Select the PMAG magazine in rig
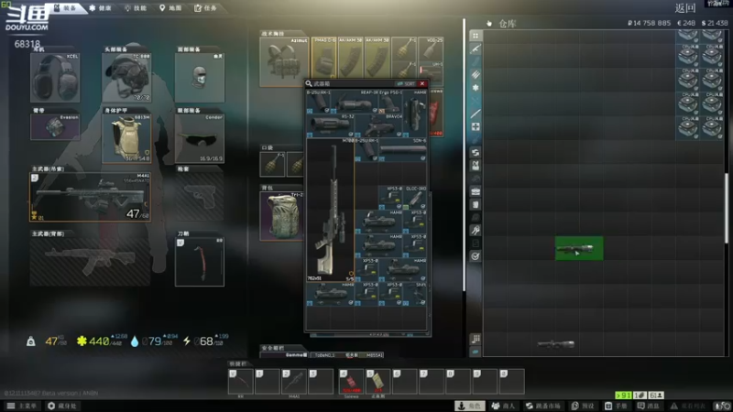This screenshot has height=412, width=733. click(x=324, y=57)
